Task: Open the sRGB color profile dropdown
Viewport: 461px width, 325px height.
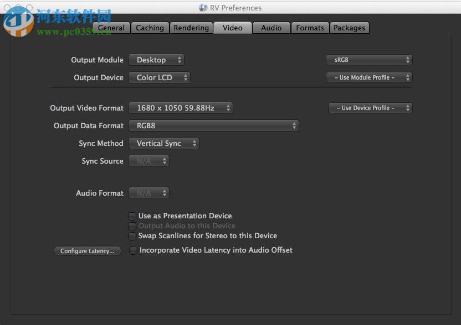Action: point(369,60)
